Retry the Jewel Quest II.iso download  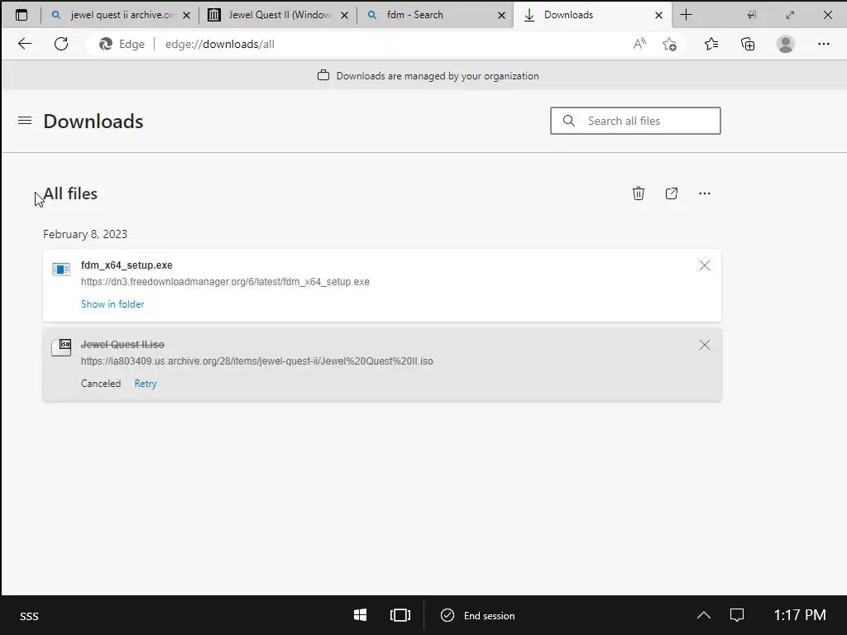146,384
